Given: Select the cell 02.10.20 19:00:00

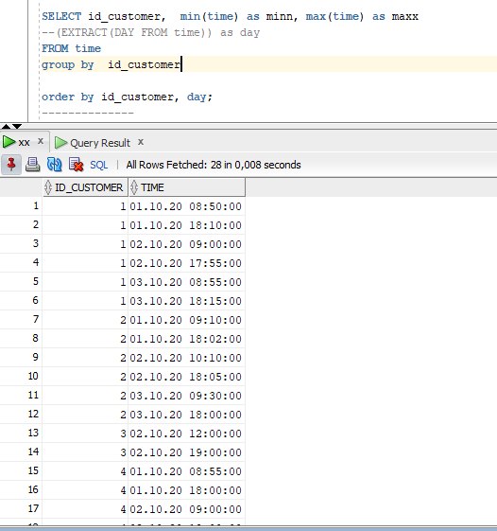Looking at the screenshot, I should (186, 452).
